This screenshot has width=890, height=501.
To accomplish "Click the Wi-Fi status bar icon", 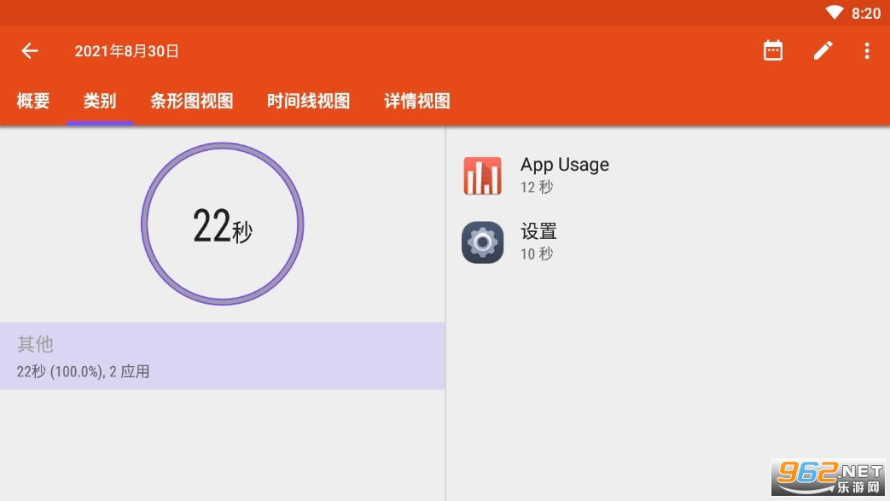I will (x=834, y=13).
